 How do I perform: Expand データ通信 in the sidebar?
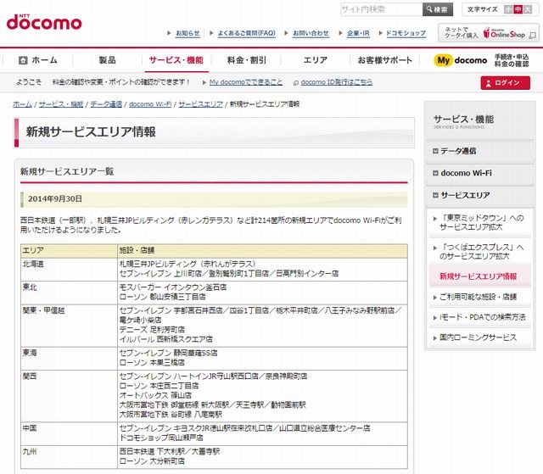(479, 151)
